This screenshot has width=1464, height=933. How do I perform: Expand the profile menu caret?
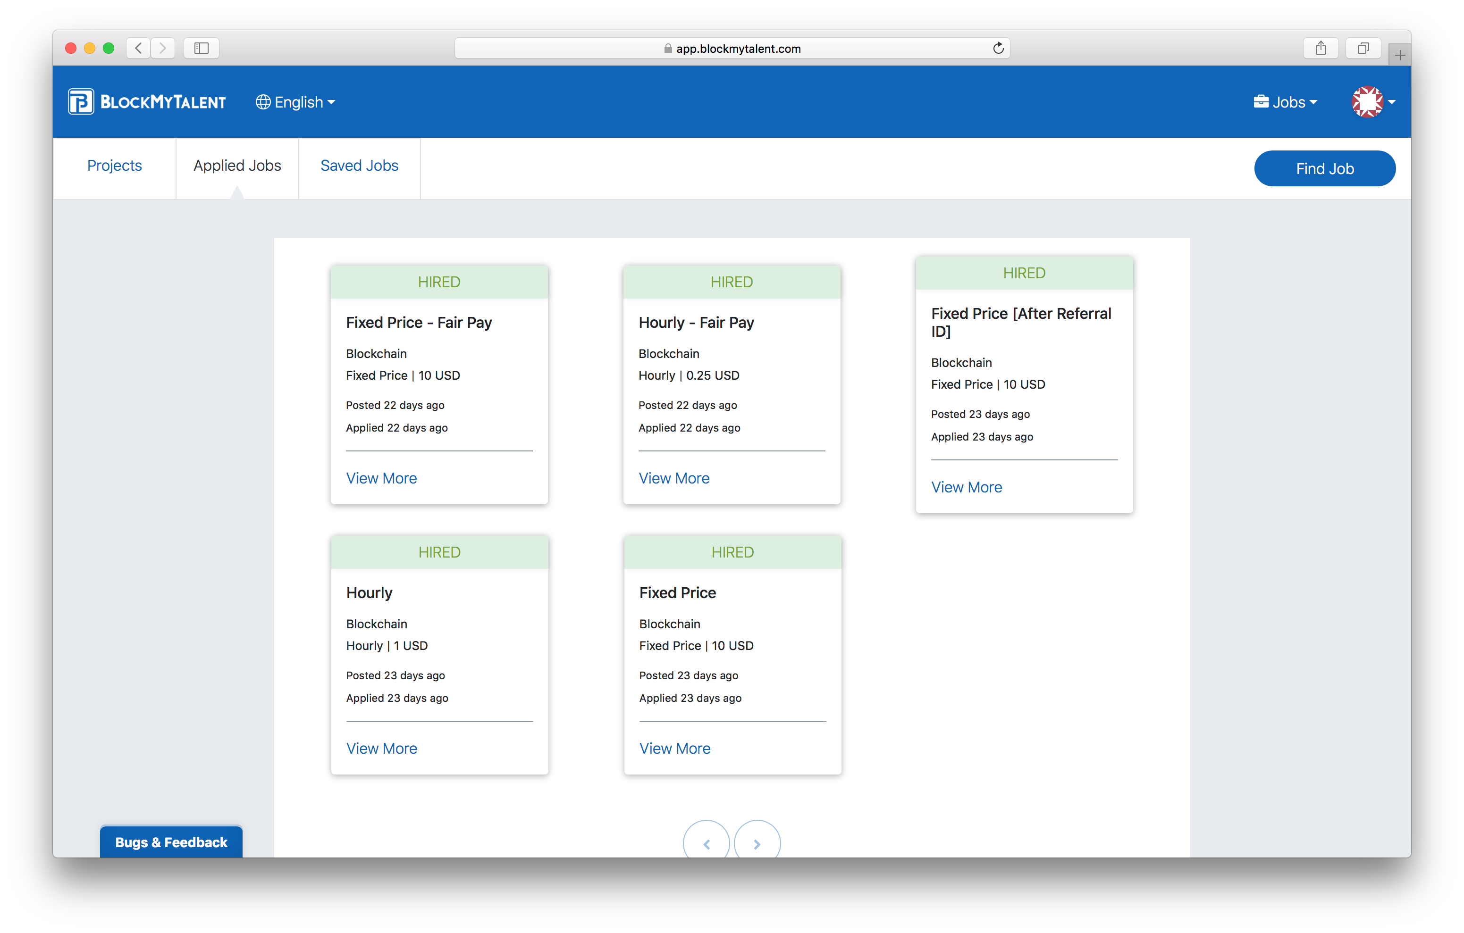pyautogui.click(x=1392, y=102)
